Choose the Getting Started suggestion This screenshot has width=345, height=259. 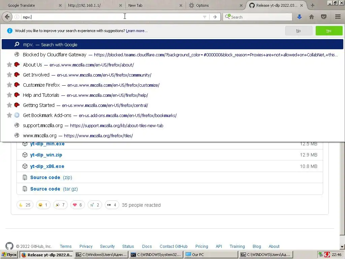(172, 105)
